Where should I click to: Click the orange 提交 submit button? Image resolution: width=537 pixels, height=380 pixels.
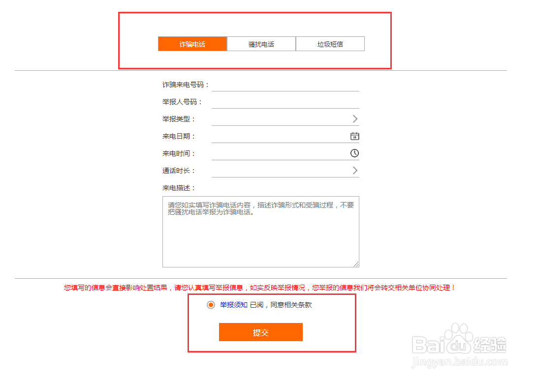(260, 332)
